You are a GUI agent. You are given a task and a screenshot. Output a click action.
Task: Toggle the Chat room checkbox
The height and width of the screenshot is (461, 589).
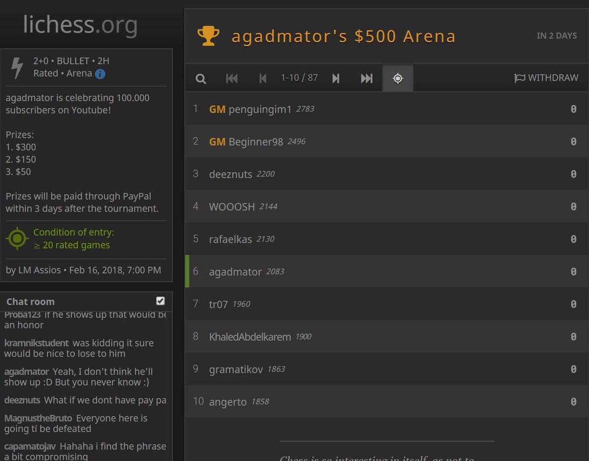(x=160, y=301)
